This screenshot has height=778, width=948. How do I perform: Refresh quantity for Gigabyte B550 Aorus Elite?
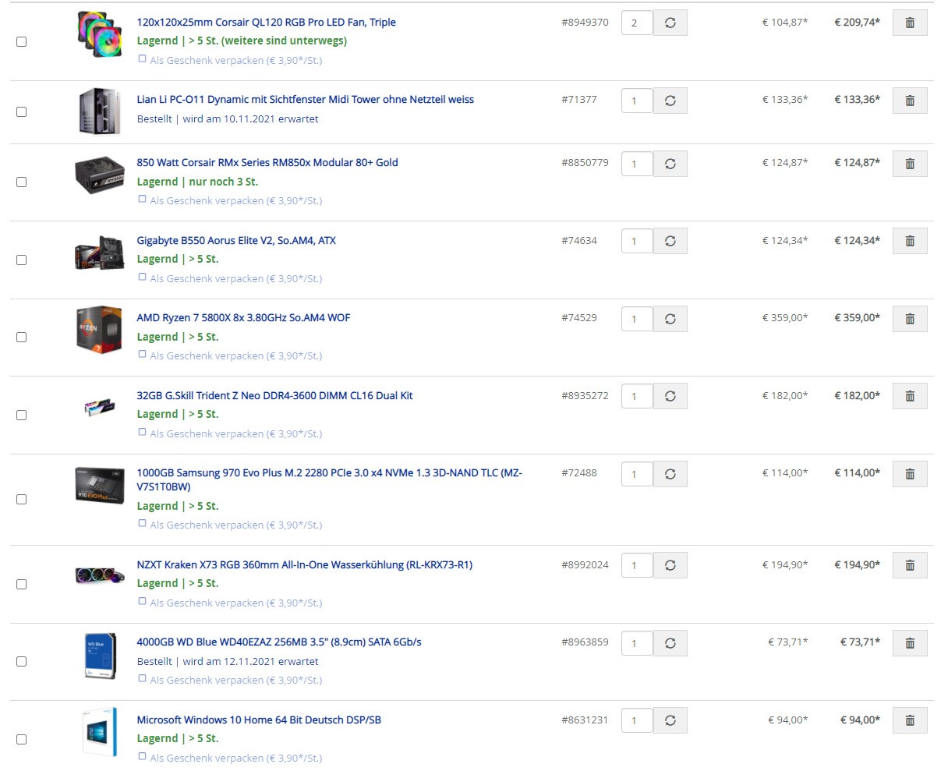670,241
